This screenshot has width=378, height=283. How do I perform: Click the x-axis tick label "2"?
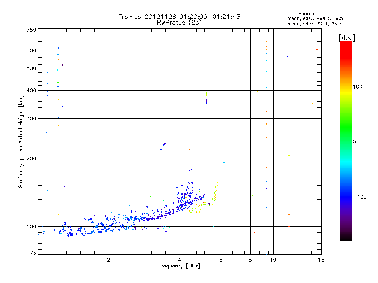point(109,260)
